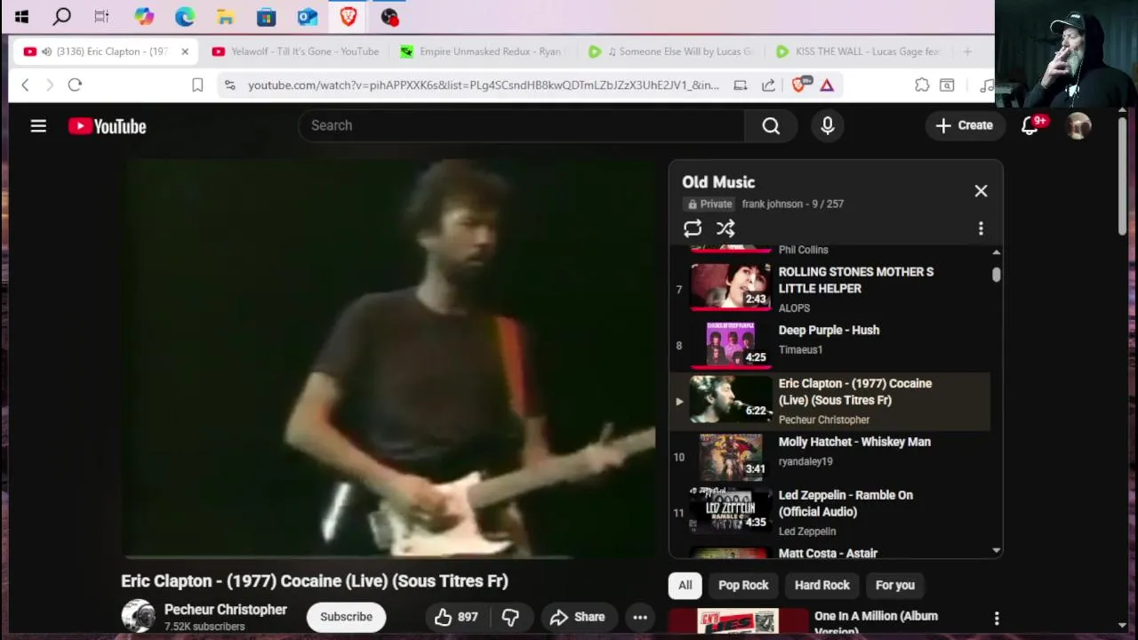Close the Eric Clapton browser tab
This screenshot has height=640, width=1138.
[x=185, y=52]
